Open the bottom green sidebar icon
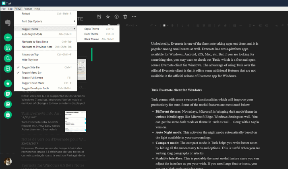Screen dimensions: 288x169 coord(8,115)
